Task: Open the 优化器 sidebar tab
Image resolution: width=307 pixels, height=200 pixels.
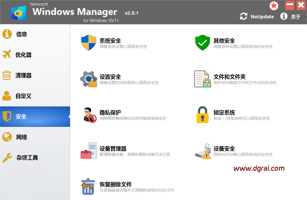Action: [x=23, y=55]
